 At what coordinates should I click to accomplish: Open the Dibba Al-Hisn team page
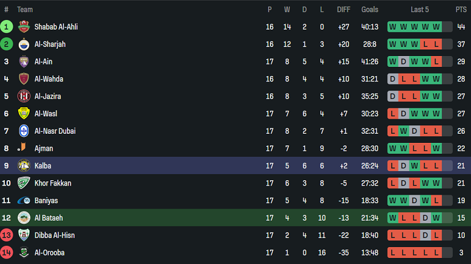point(54,235)
